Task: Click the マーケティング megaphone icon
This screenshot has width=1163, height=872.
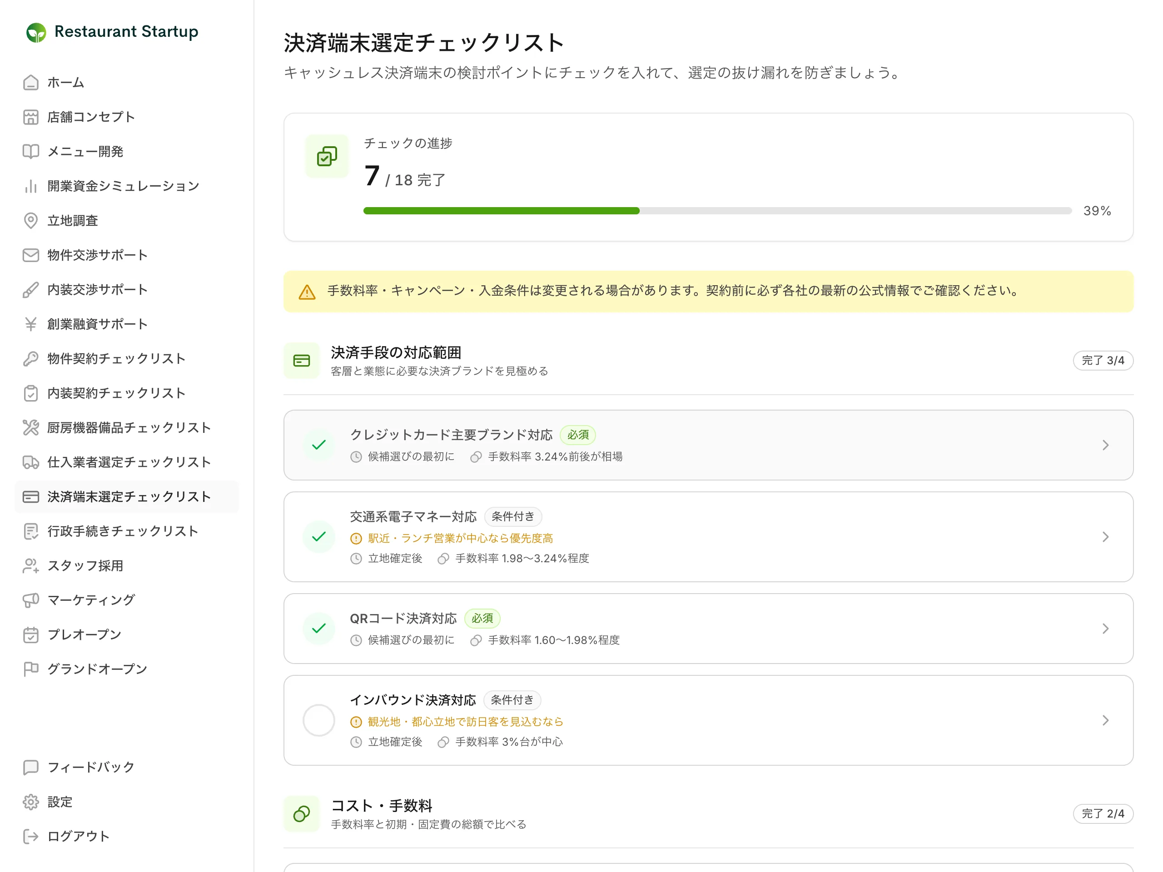Action: (31, 600)
